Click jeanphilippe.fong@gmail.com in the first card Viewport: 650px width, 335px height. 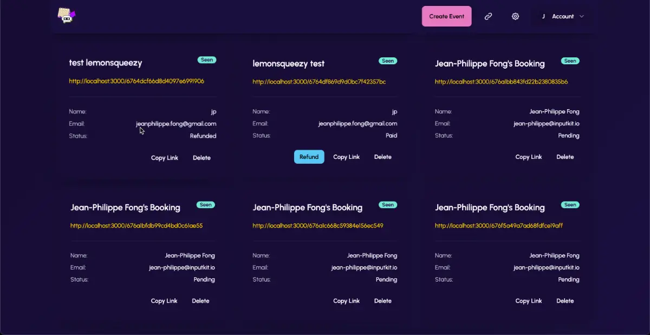(x=176, y=124)
